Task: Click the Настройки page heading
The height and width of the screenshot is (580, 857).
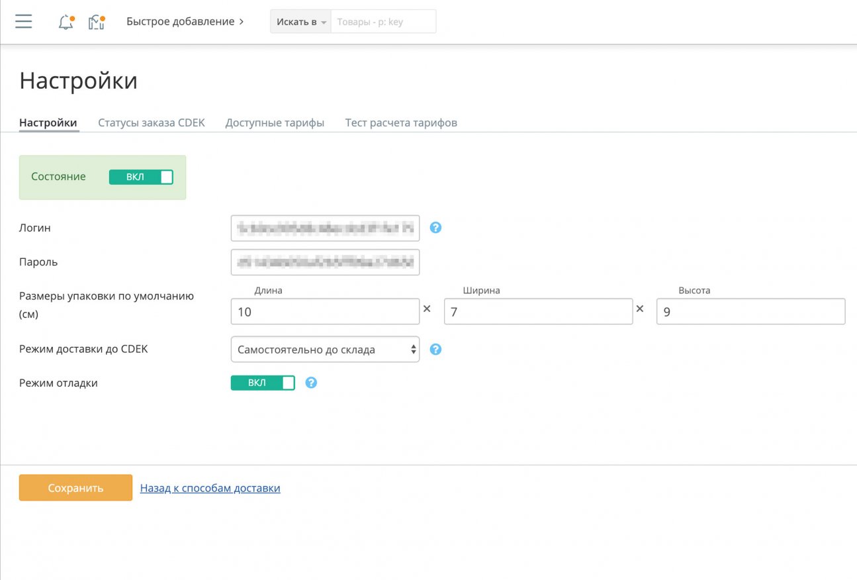Action: click(79, 81)
